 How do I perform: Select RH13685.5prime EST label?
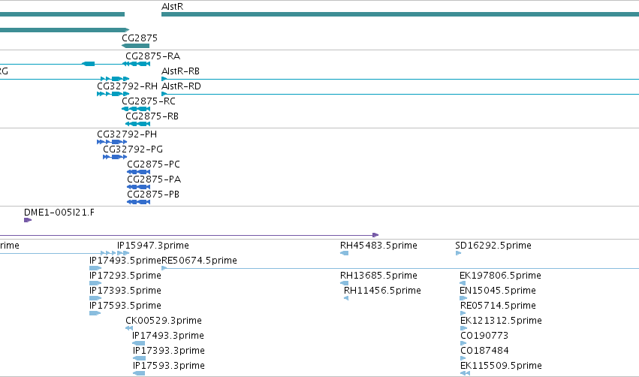coord(378,276)
